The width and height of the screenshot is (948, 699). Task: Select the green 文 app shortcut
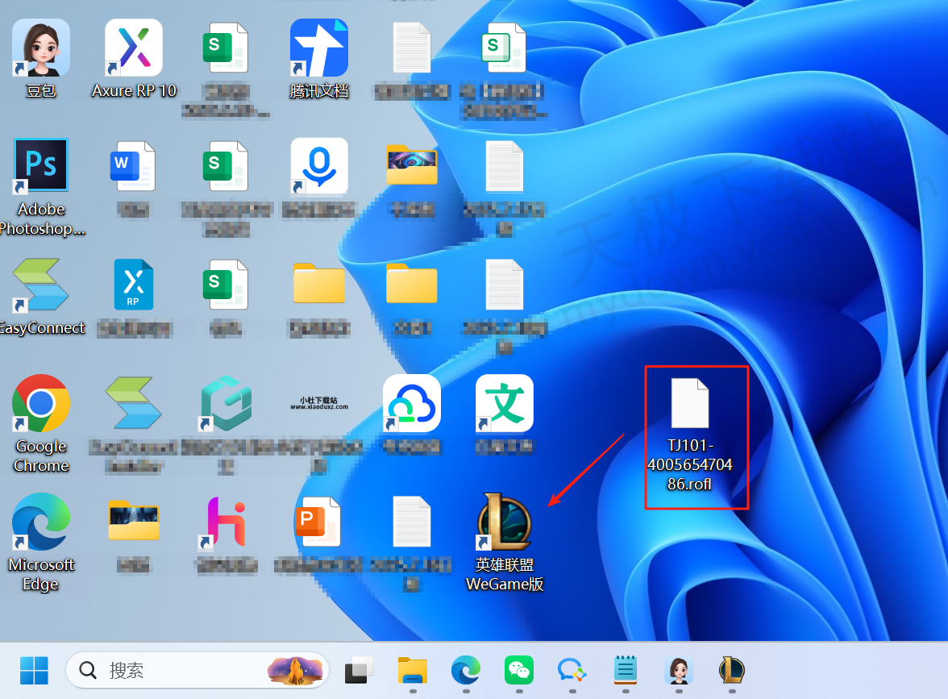coord(505,404)
